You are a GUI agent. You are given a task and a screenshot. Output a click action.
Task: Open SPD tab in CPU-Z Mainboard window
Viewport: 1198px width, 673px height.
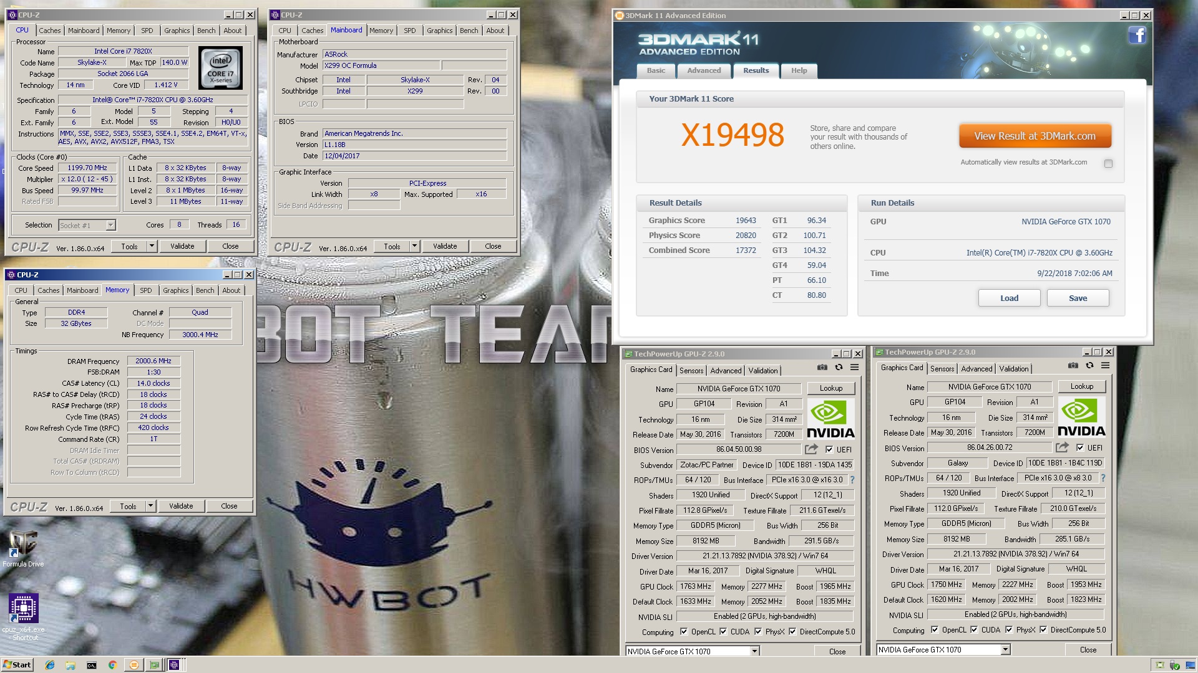[409, 31]
